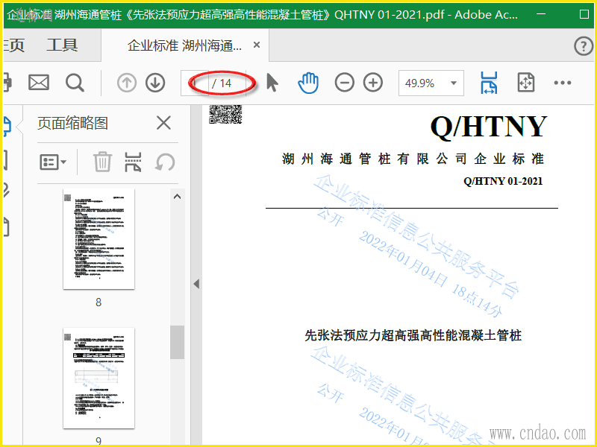Minimize the Adobe Acrobat window

pyautogui.click(x=540, y=14)
